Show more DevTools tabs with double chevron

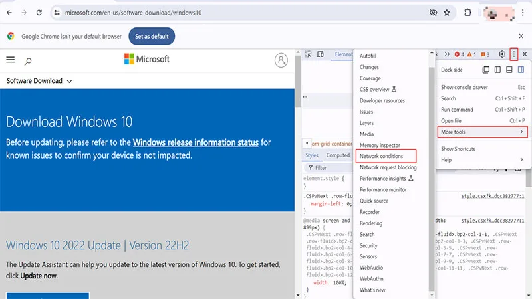(x=447, y=54)
